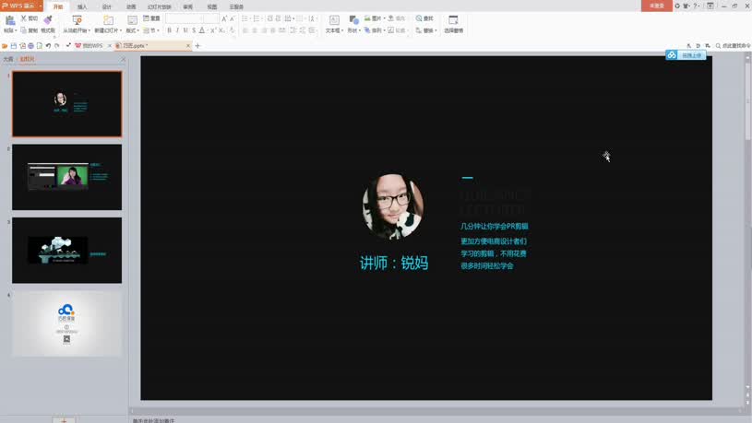Select the Format Painter brush icon
The width and height of the screenshot is (752, 423).
coord(47,19)
